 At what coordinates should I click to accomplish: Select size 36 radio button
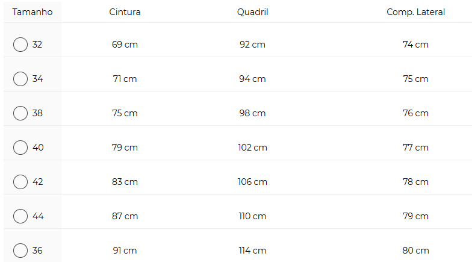(20, 251)
